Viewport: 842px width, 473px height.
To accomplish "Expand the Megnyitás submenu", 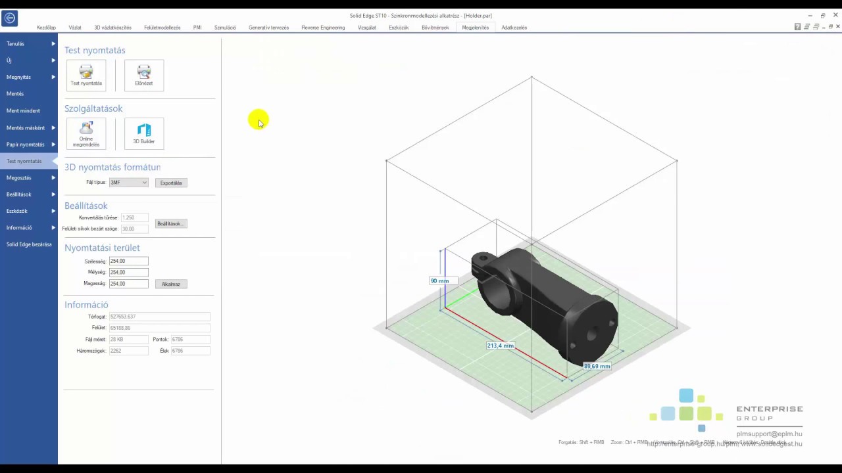I will pos(53,77).
